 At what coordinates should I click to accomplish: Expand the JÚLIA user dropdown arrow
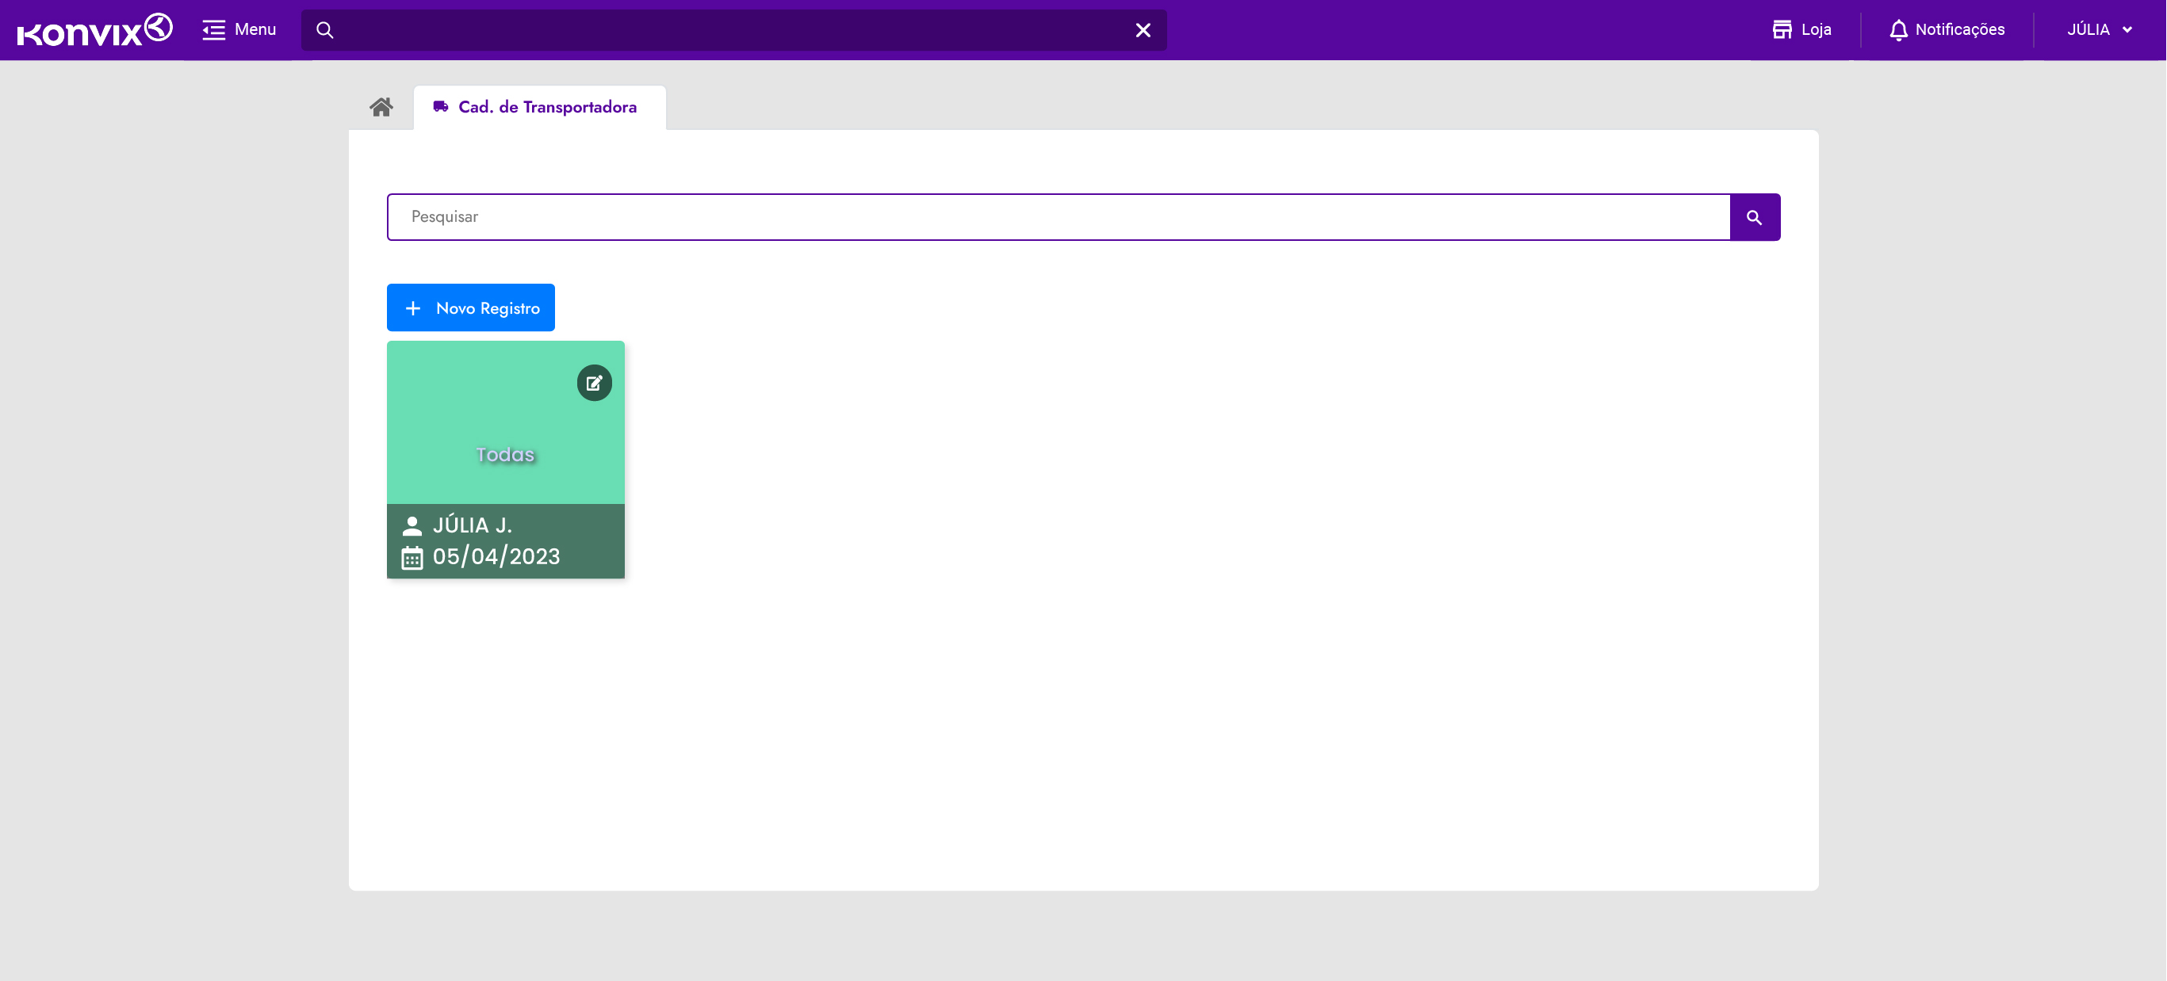2127,30
